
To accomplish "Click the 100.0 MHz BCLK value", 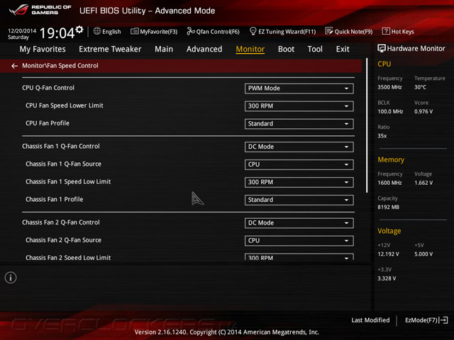I will click(x=390, y=112).
